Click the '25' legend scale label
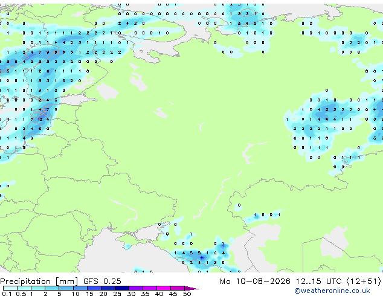Image resolution: width=383 pixels, height=296 pixels. (117, 294)
